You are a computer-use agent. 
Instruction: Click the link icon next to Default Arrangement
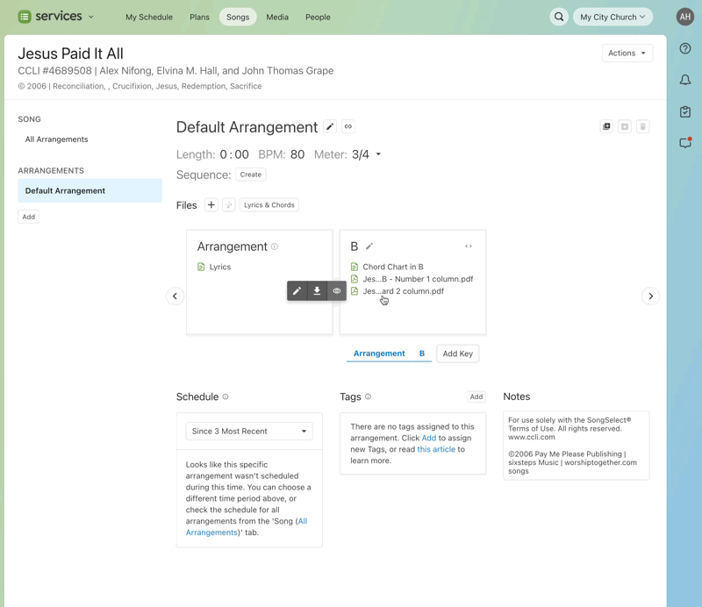tap(348, 127)
